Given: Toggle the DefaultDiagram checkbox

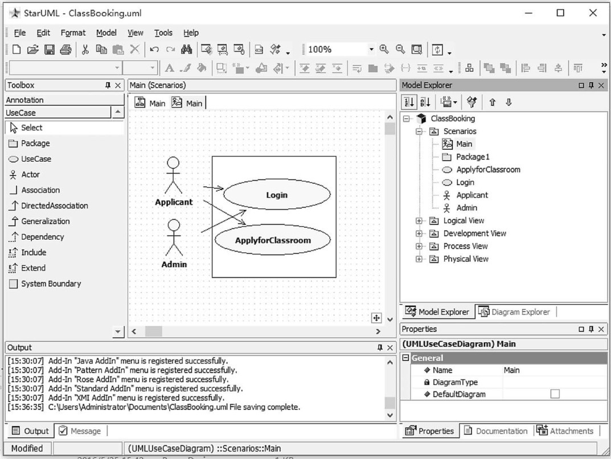Looking at the screenshot, I should [555, 394].
